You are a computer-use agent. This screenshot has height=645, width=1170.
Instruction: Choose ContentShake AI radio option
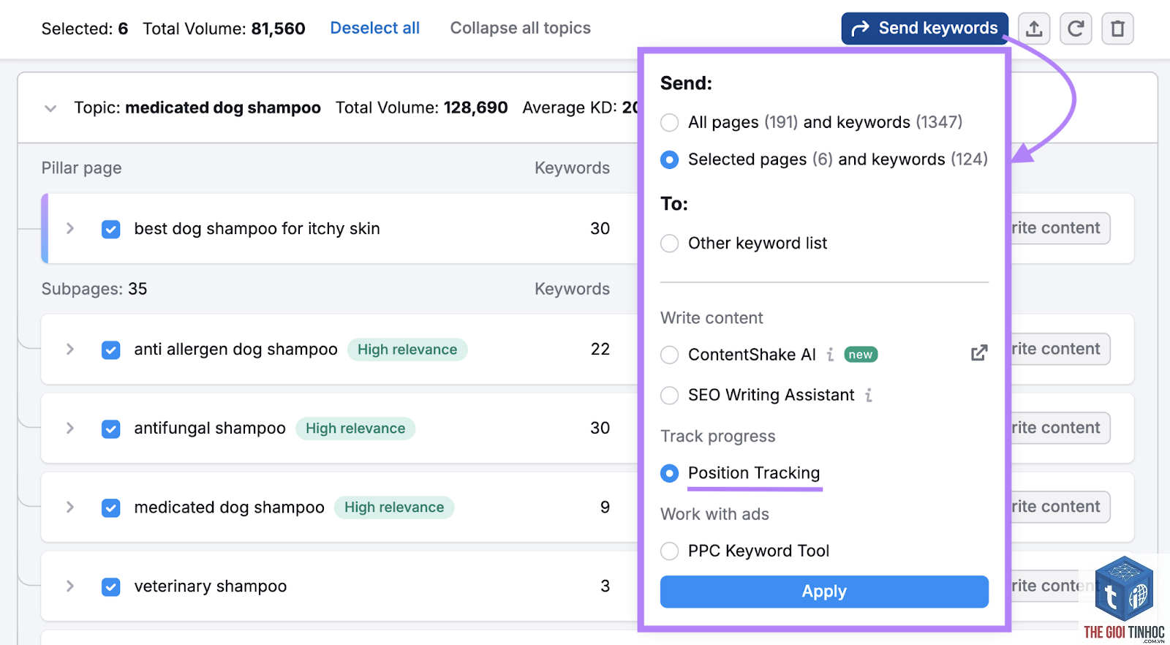(x=669, y=355)
